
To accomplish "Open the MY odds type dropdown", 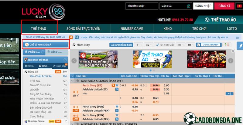I will coord(190,45).
